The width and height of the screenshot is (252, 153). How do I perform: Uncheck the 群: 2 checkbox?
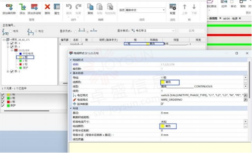pos(12,71)
